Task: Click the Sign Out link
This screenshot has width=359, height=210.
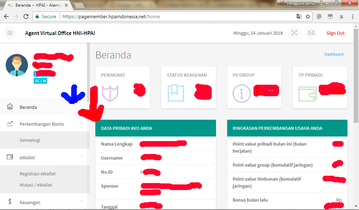Action: pos(336,33)
